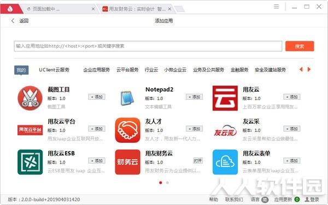Viewport: 328px width, 205px height.
Task: Add the 用友云平台 app
Action: (x=97, y=129)
